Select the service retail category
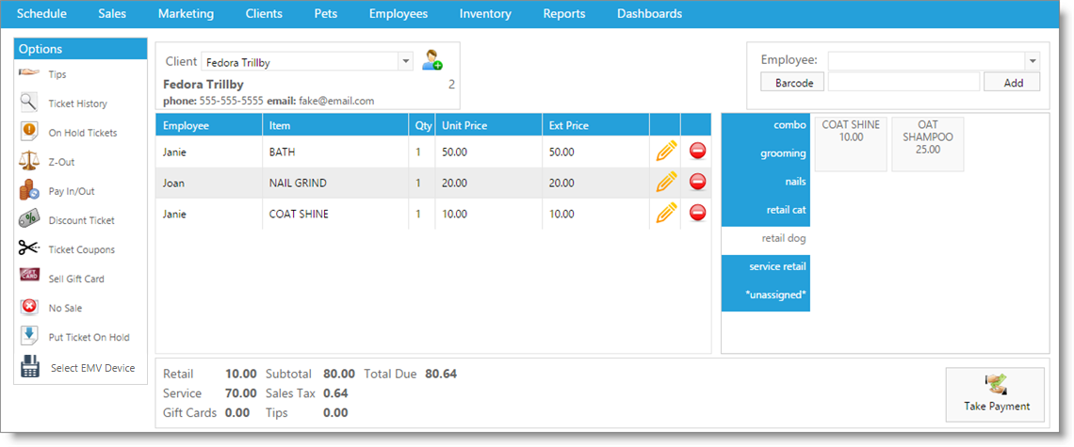1074x447 pixels. [x=766, y=267]
